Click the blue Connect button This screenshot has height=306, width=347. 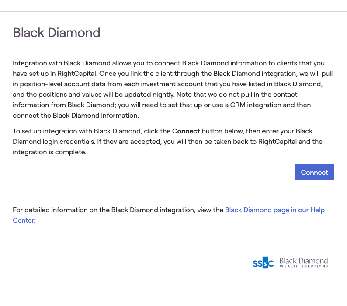pyautogui.click(x=314, y=172)
